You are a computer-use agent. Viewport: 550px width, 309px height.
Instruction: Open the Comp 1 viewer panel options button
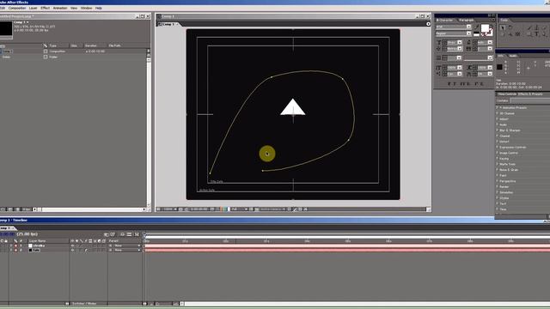pos(428,24)
